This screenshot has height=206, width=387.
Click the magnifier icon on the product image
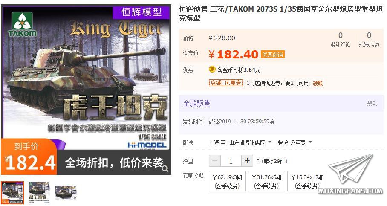point(165,169)
